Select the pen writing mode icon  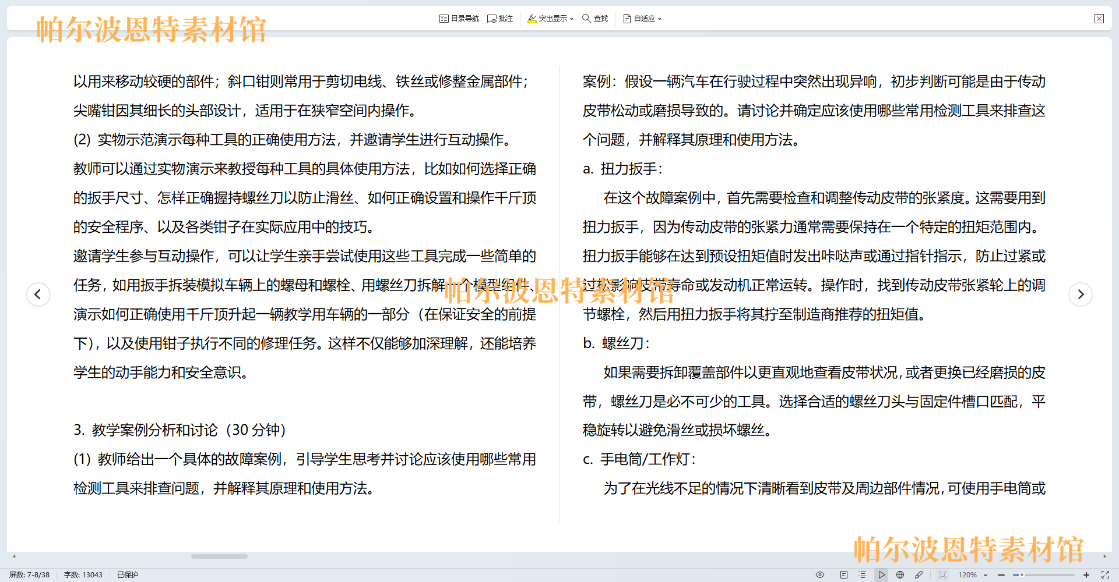coord(919,574)
